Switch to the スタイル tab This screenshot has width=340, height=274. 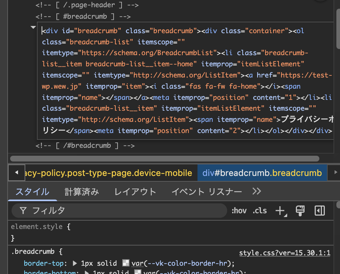(x=32, y=192)
